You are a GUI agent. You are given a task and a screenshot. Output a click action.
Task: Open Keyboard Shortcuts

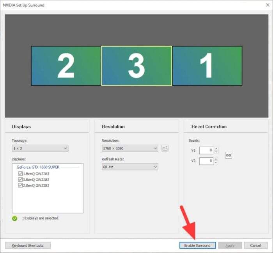tap(28, 246)
